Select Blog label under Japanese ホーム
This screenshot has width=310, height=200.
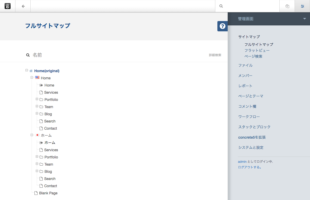pos(48,172)
